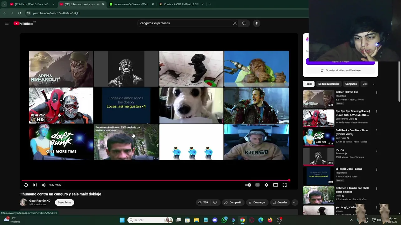The image size is (401, 225).
Task: Replay the finished video
Action: pyautogui.click(x=26, y=185)
